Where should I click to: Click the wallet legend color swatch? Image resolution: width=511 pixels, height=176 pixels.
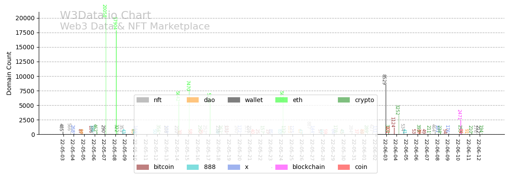tap(234, 100)
